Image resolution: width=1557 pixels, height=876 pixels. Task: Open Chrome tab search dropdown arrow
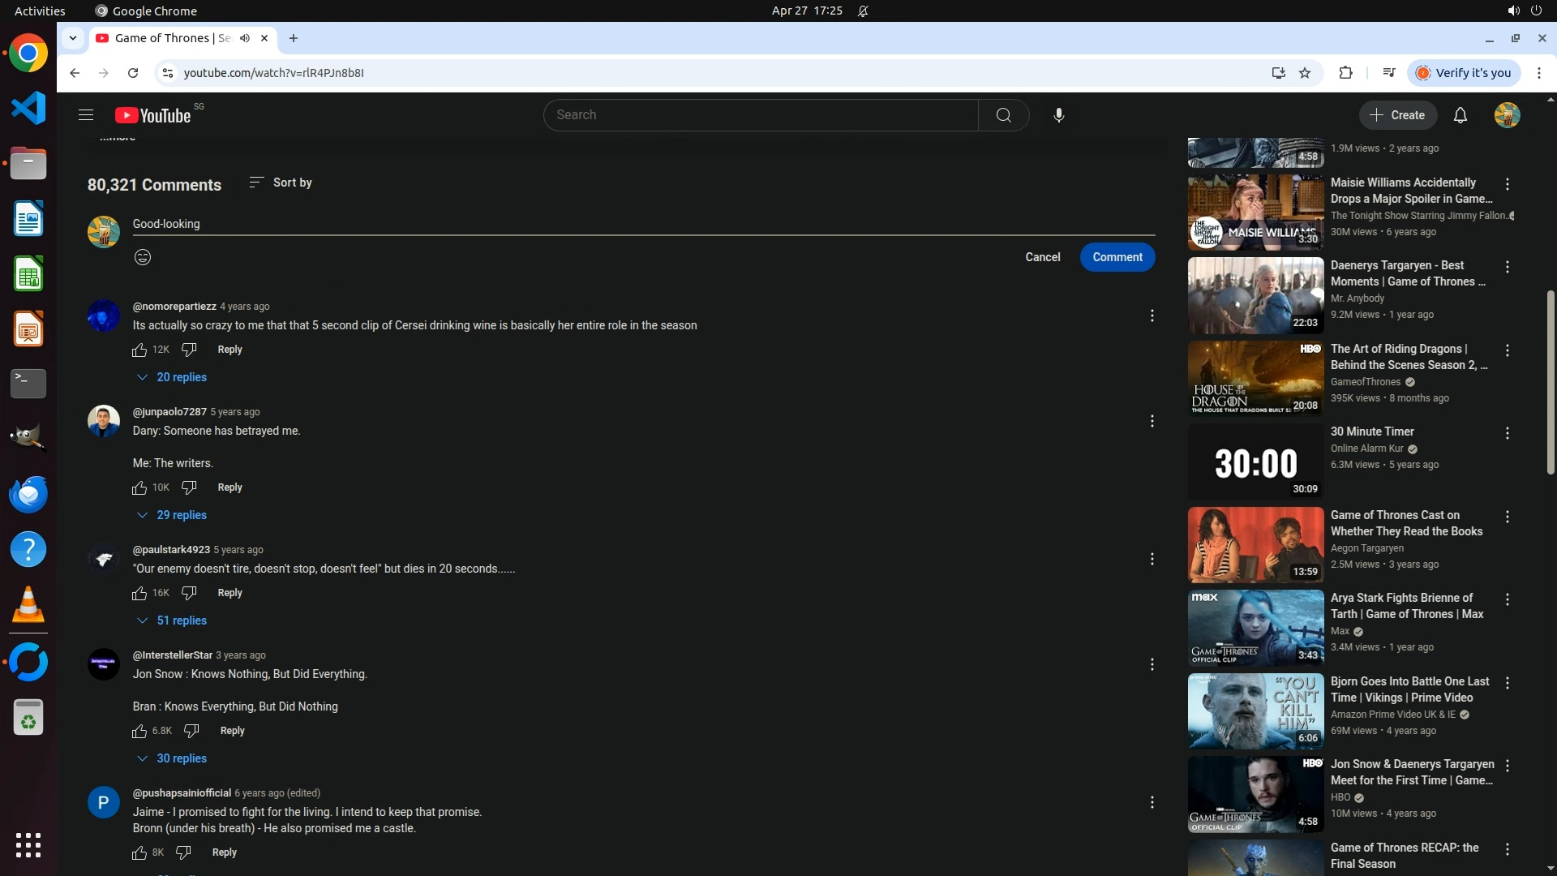(73, 38)
